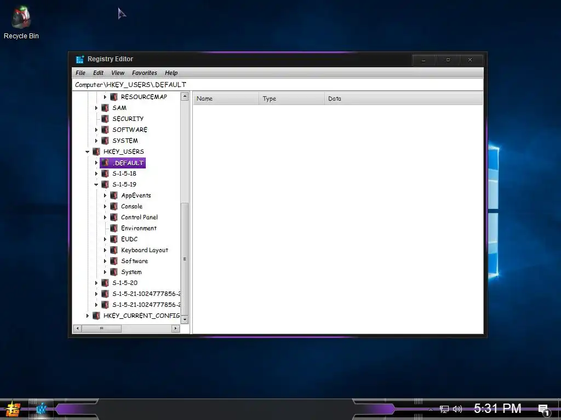Expand the .DEFAULT key

96,163
